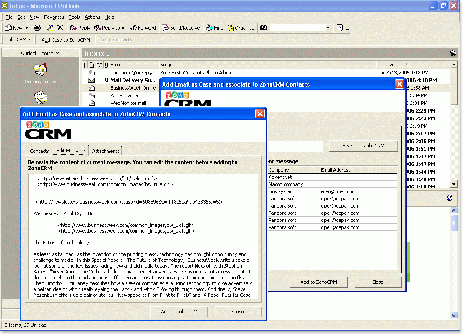The height and width of the screenshot is (334, 464).
Task: Open Outlook Today shortcut icon
Action: coord(40,70)
